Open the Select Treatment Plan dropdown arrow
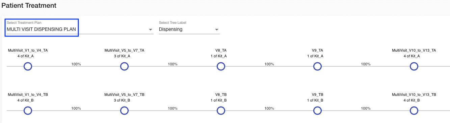 point(151,30)
